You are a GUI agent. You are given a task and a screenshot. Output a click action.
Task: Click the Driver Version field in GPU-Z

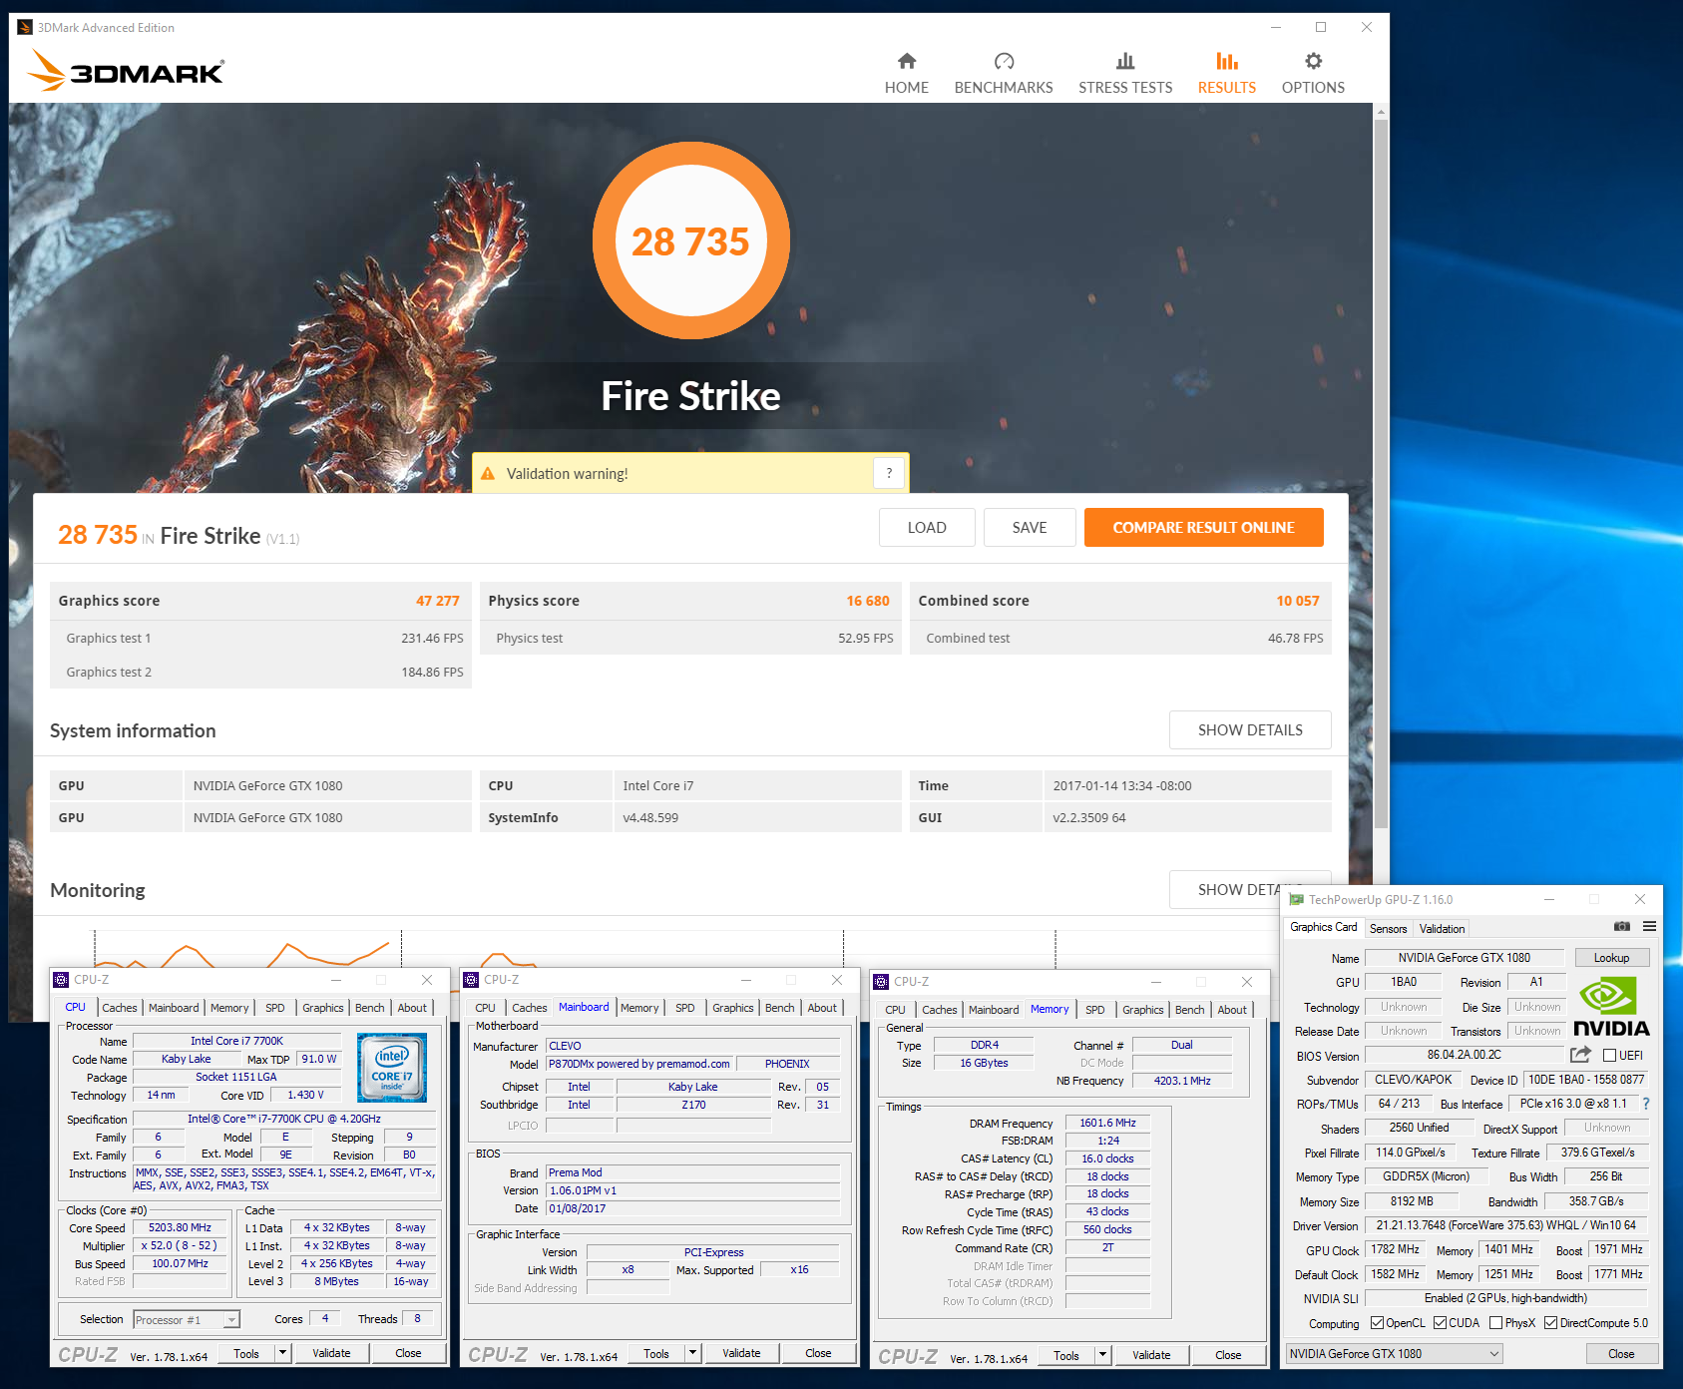point(1506,1225)
